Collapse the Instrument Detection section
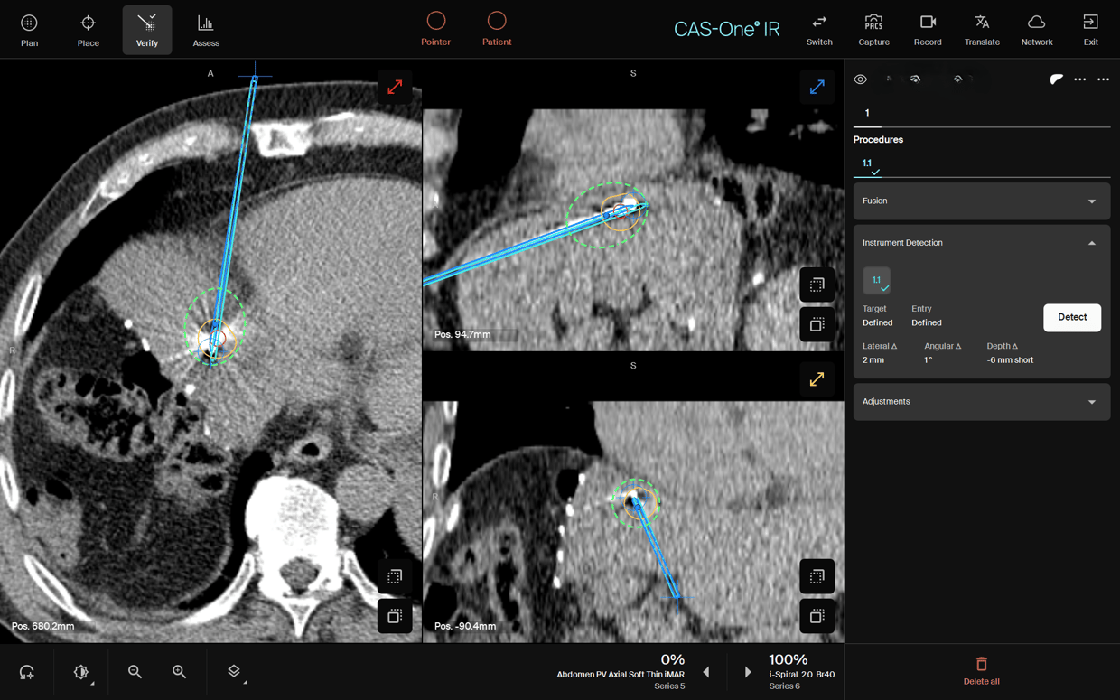Screen dimensions: 1120x700 tap(982, 243)
